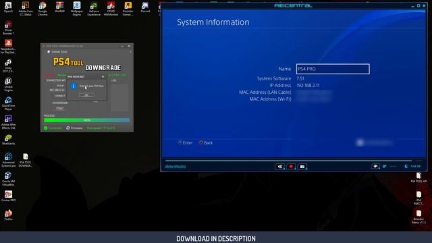Click the storage space indicator in RECentral
Viewport: 432px width, 243px height.
[412, 167]
